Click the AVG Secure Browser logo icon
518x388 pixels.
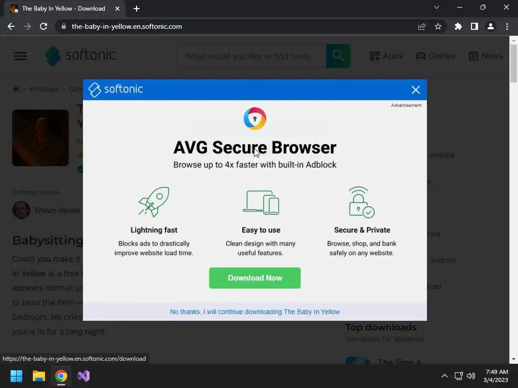pyautogui.click(x=255, y=118)
